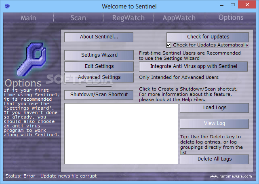Screen dimensions: 259x184
Task: Click the 'First-time Sentinel Users are Recommended' text
Action: click(190, 53)
